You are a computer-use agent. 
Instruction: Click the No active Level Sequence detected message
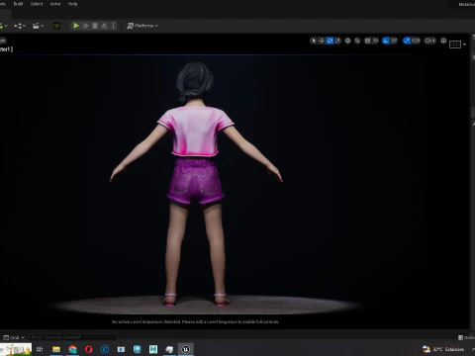click(195, 321)
